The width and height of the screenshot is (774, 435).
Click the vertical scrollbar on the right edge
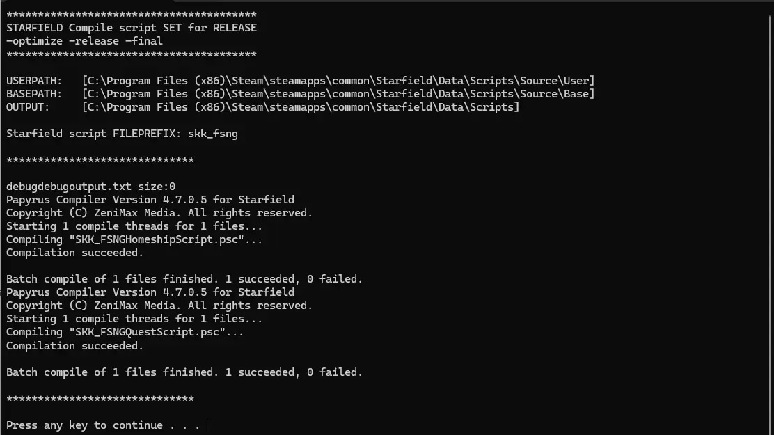(770, 219)
